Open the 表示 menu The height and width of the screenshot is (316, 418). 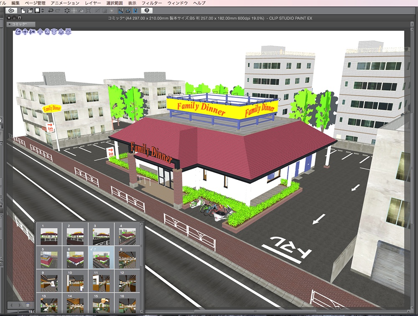pos(132,3)
